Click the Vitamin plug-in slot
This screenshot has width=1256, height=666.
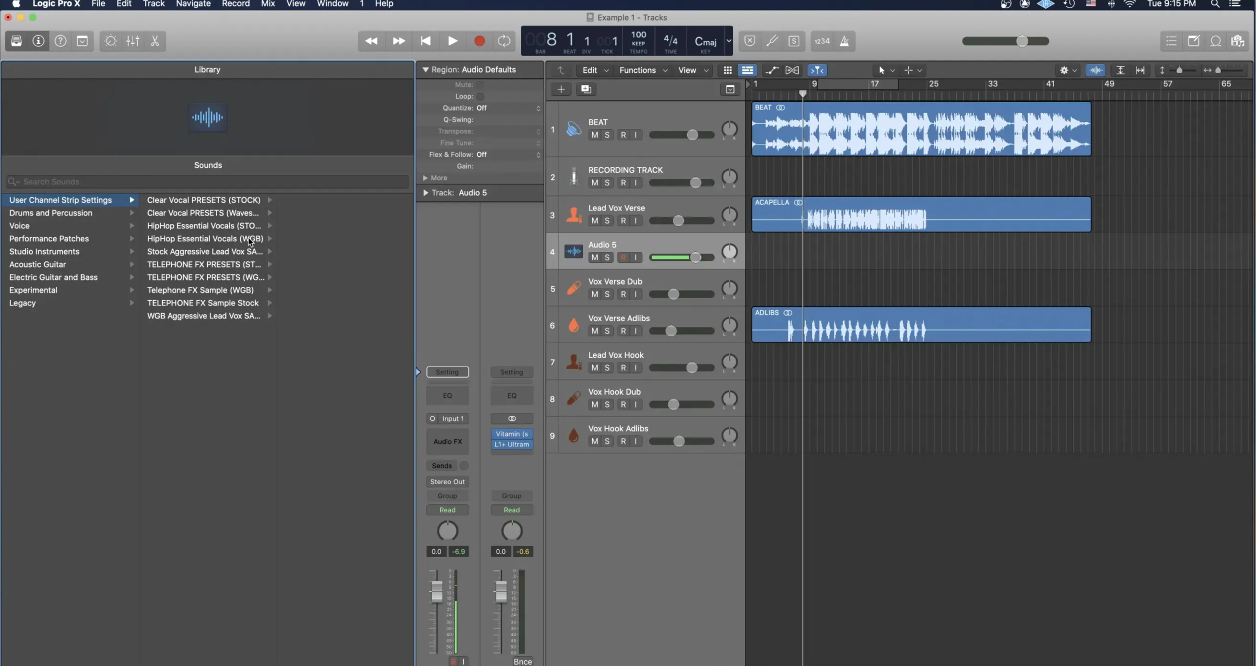tap(512, 434)
